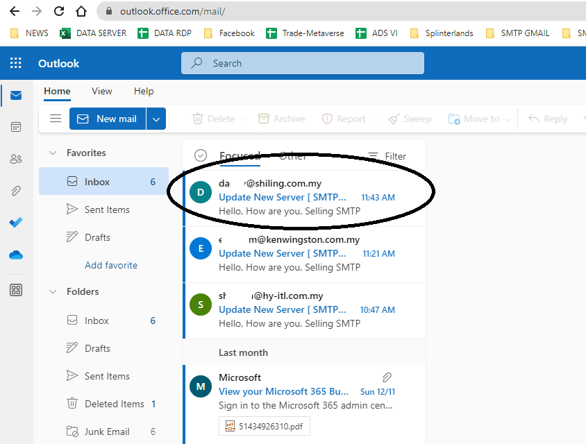586x444 pixels.
Task: Open the Junk Email folder
Action: 107,432
